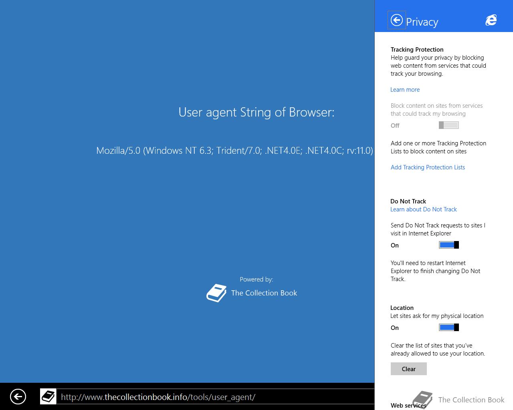Go back from the Privacy panel
The image size is (513, 410).
click(396, 20)
